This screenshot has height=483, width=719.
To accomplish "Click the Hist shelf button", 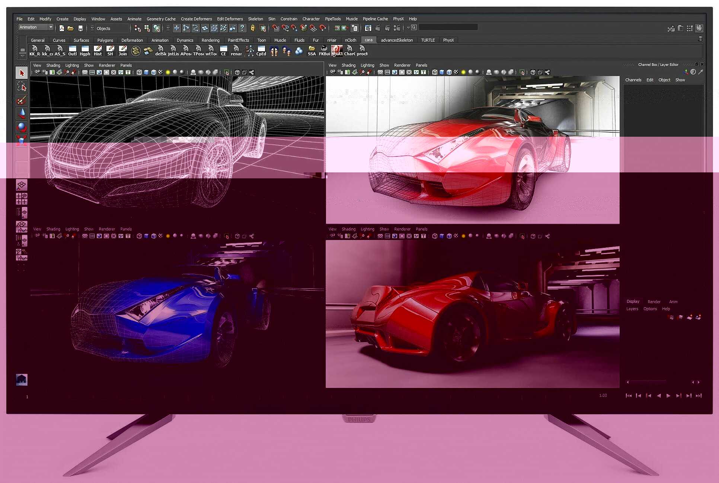I will pyautogui.click(x=98, y=51).
